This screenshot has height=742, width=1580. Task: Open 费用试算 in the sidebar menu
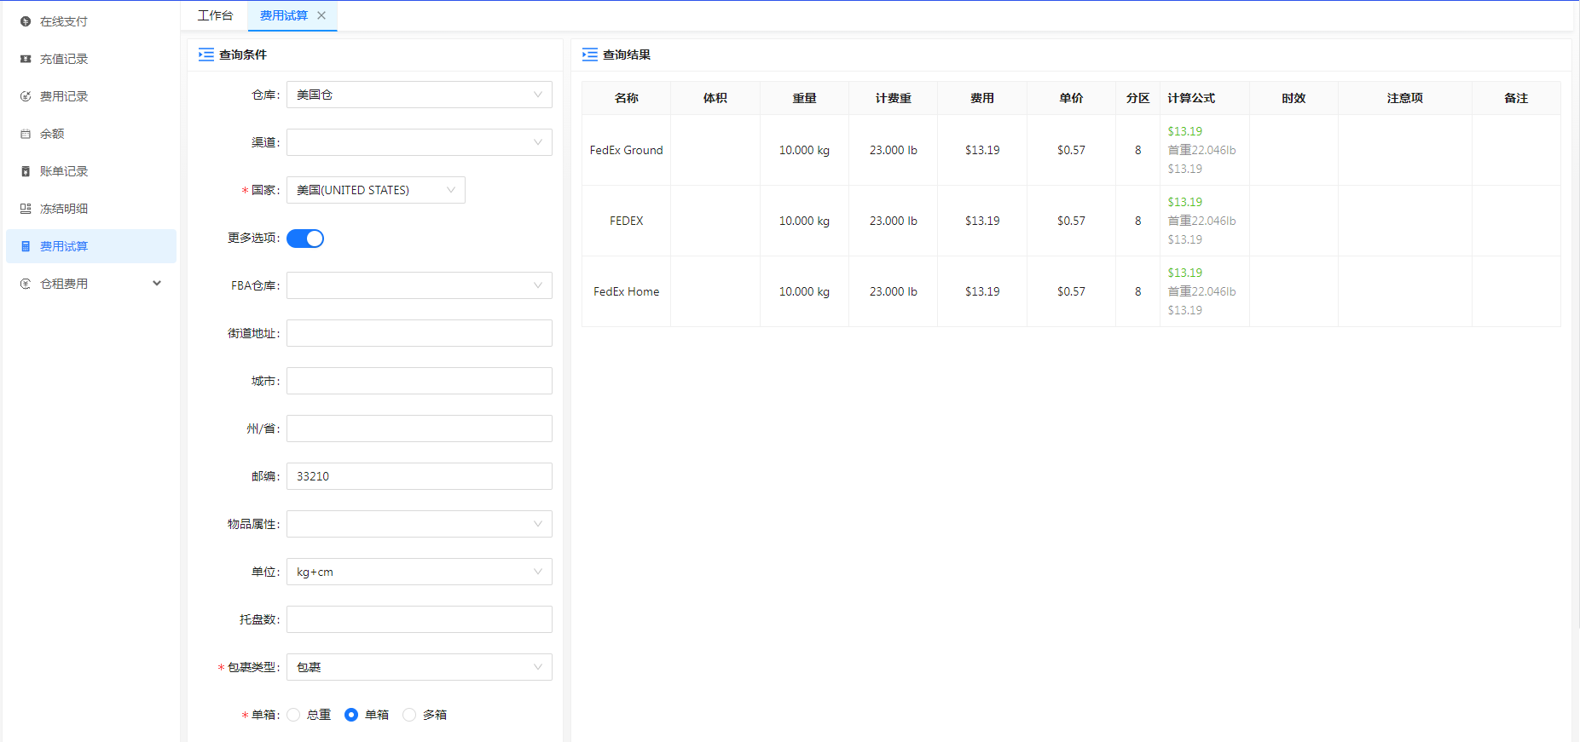point(64,246)
